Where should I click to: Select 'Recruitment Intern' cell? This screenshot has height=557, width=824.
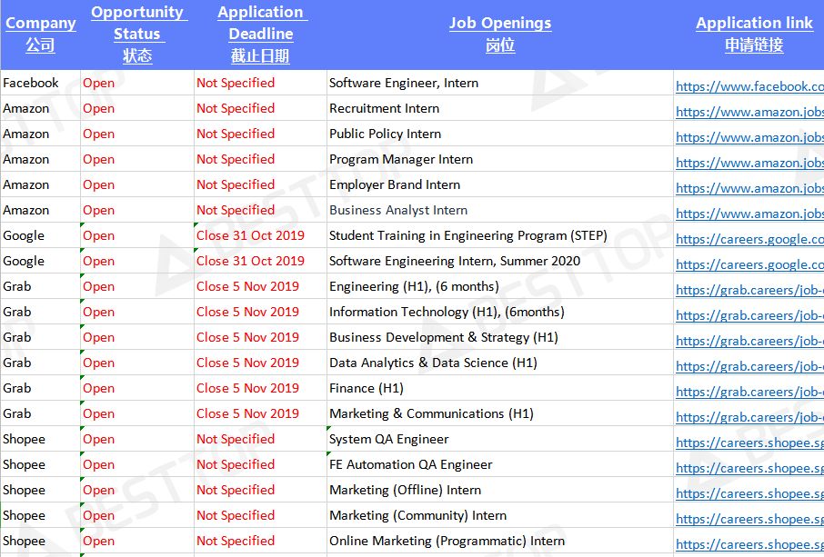coord(499,108)
